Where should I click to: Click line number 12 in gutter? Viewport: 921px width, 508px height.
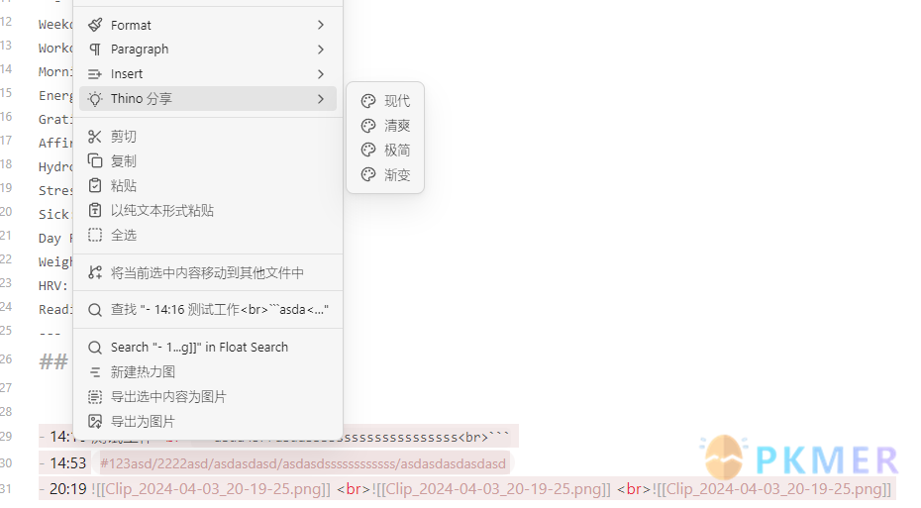pyautogui.click(x=6, y=22)
